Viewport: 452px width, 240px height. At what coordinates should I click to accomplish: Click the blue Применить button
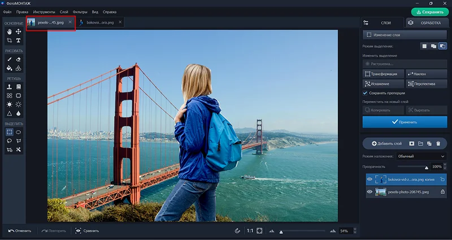(405, 122)
